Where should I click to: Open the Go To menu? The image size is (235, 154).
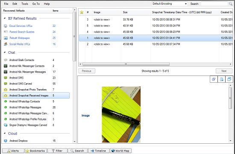[36, 4]
